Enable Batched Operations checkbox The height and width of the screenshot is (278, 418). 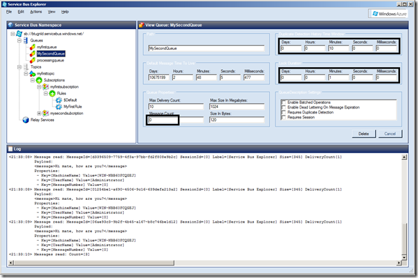283,102
